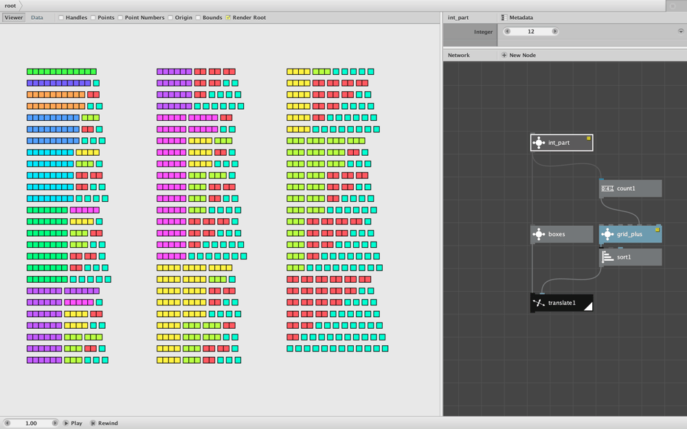Select the boxes node
This screenshot has width=687, height=429.
click(x=562, y=234)
